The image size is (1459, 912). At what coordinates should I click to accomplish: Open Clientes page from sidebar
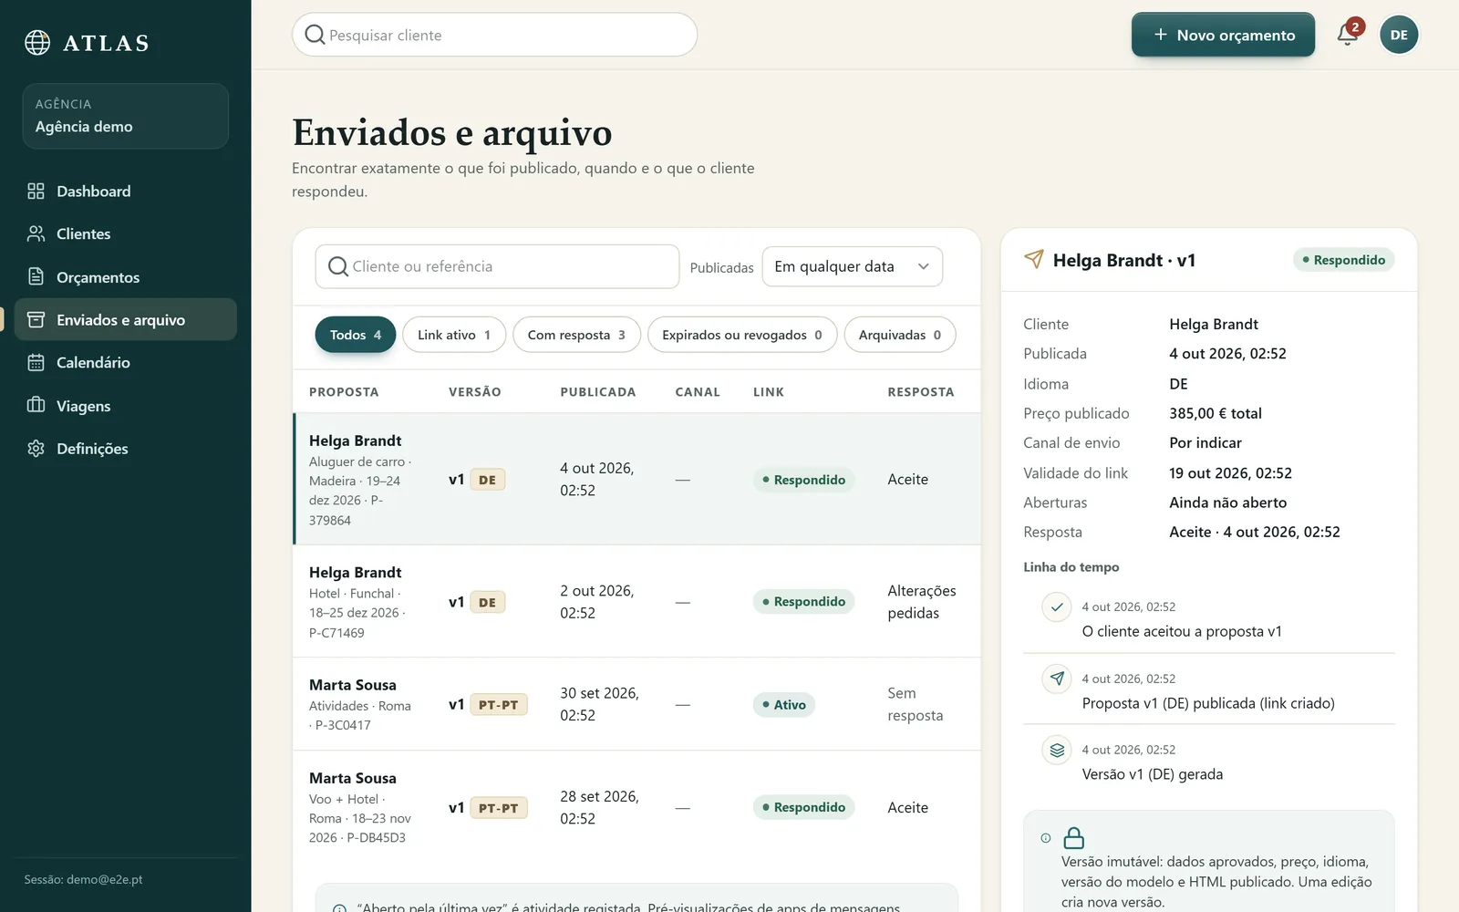point(125,233)
